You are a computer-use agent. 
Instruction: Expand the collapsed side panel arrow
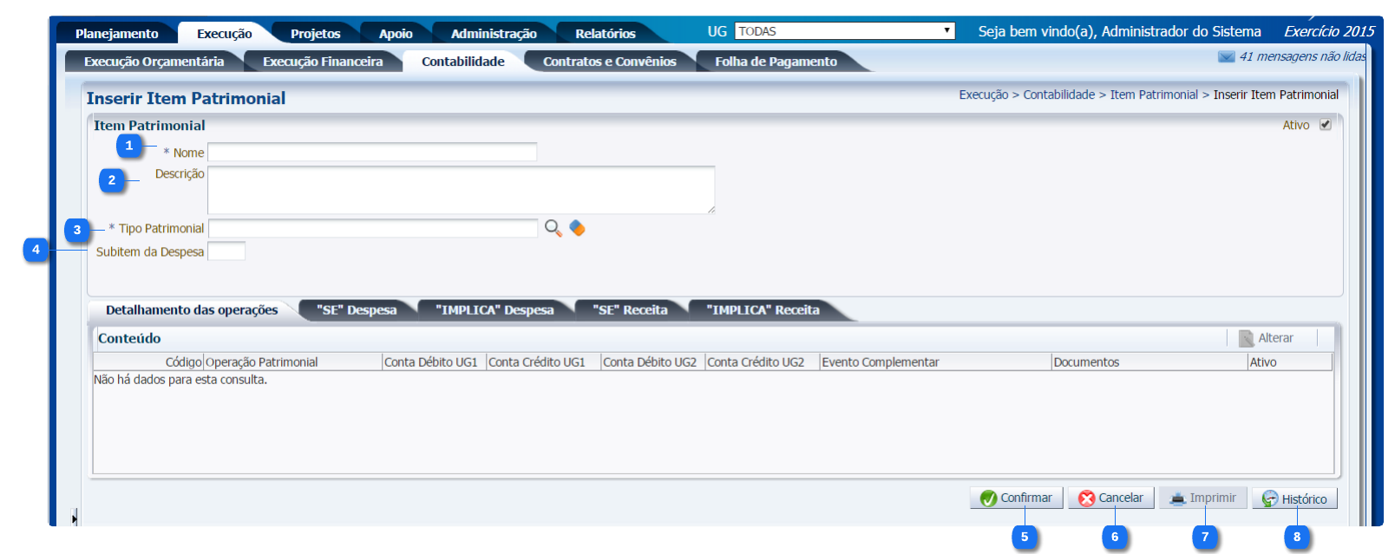tap(75, 518)
